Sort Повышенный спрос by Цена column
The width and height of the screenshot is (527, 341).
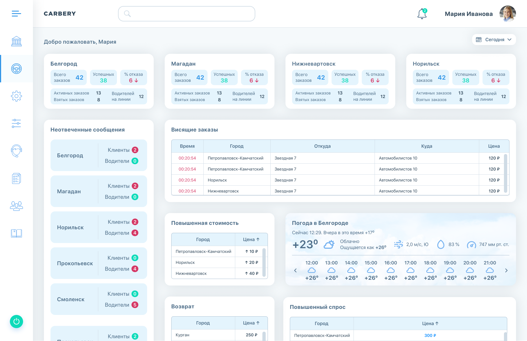tap(430, 323)
